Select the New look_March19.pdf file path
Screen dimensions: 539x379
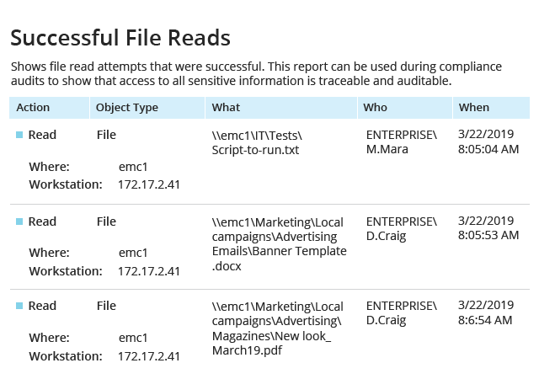tap(277, 328)
